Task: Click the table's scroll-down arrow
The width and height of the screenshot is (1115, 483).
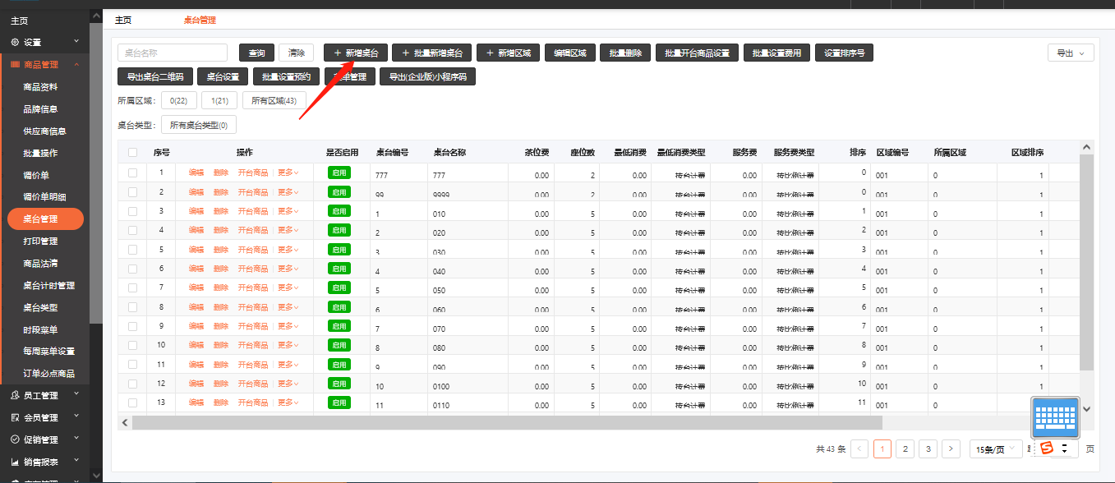Action: point(1086,408)
